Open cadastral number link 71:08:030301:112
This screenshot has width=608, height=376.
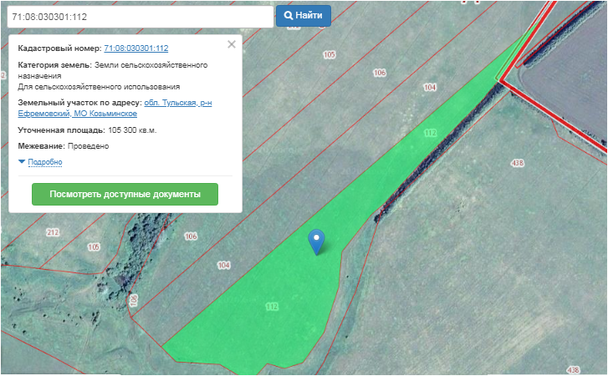pos(136,48)
